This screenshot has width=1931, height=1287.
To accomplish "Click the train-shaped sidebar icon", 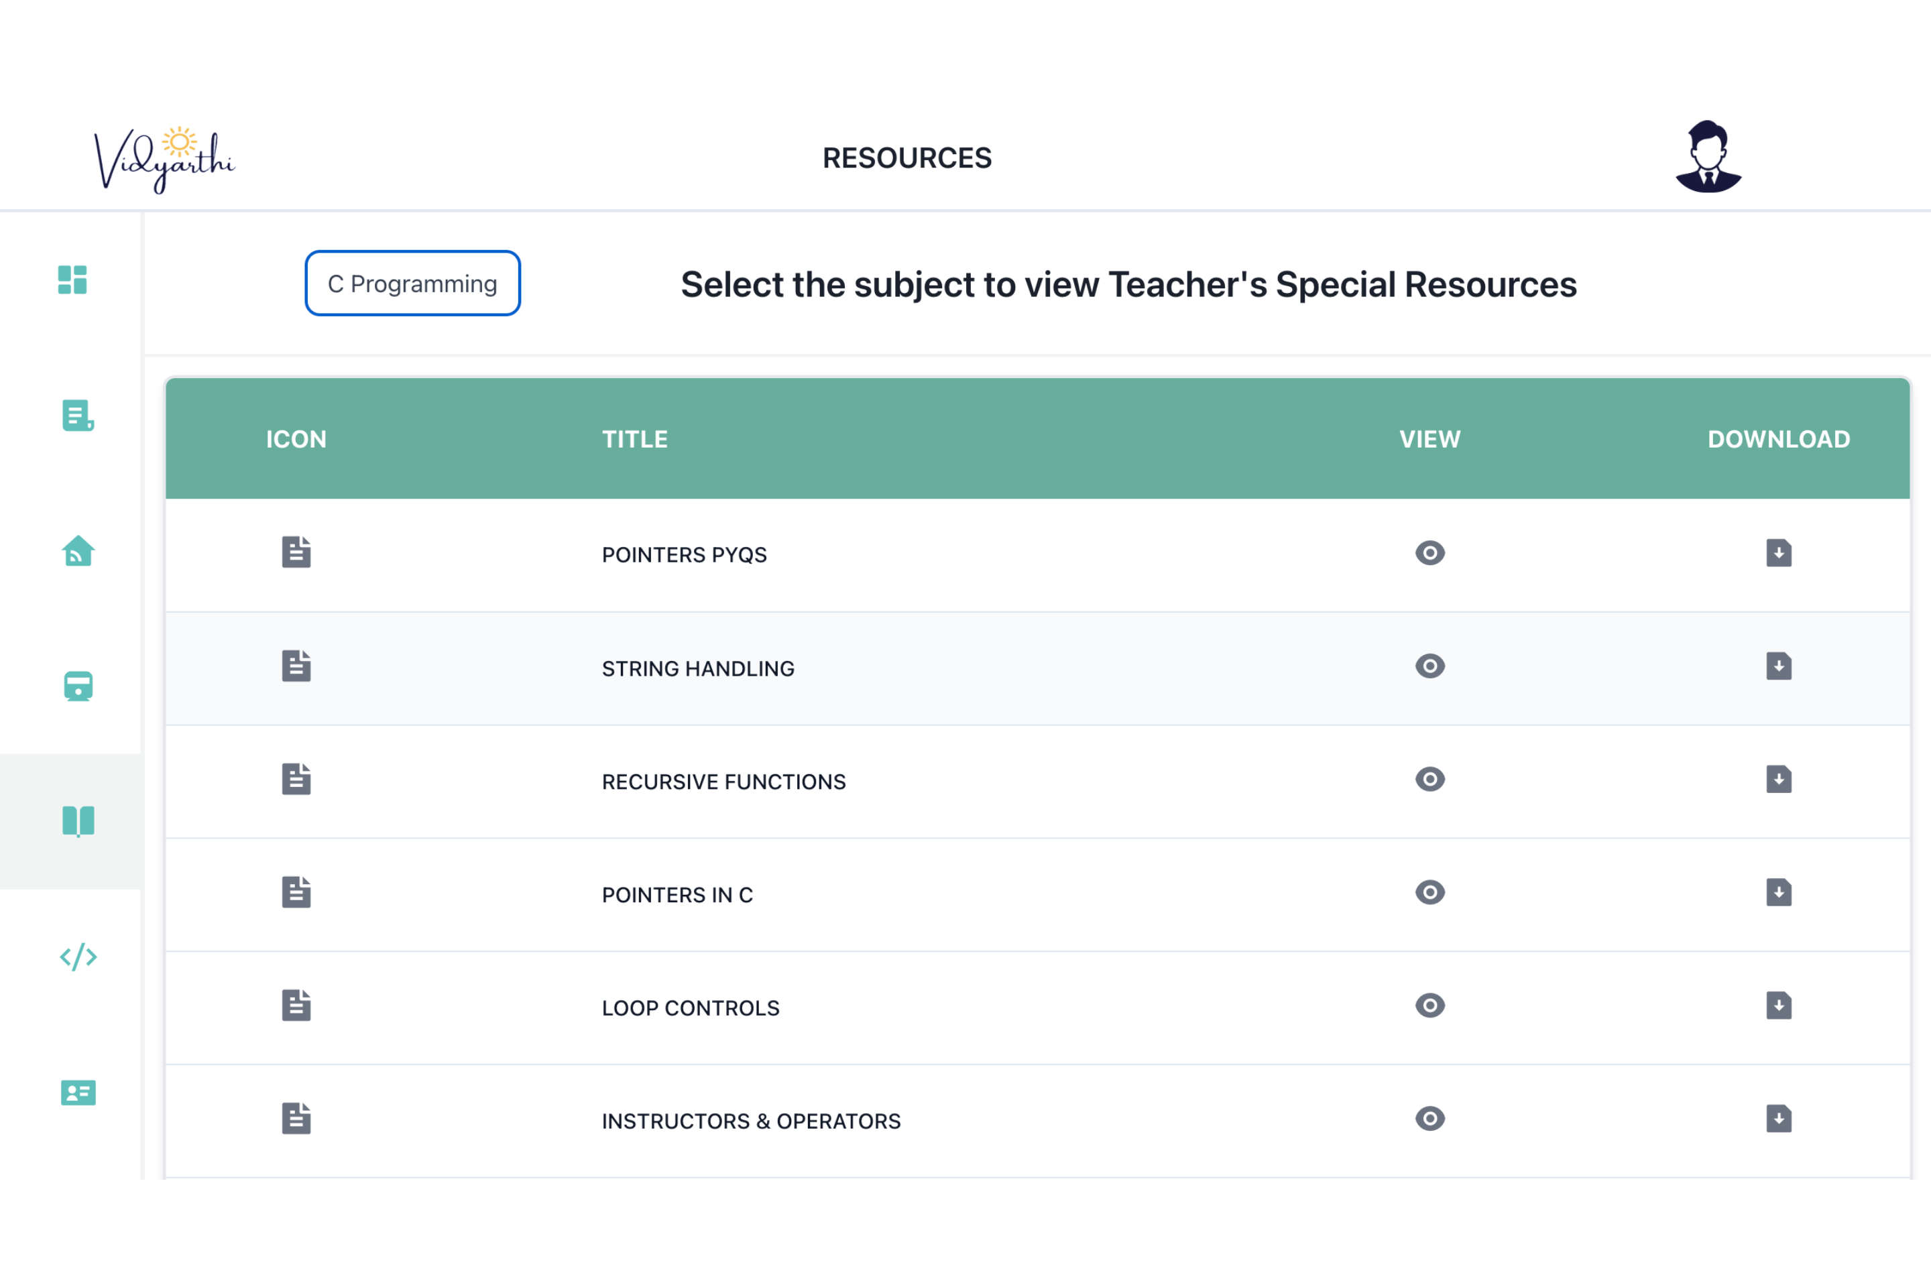I will (x=78, y=686).
